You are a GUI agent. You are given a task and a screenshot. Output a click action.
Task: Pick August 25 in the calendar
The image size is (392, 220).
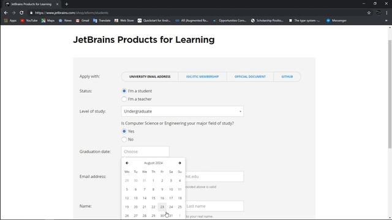click(179, 207)
